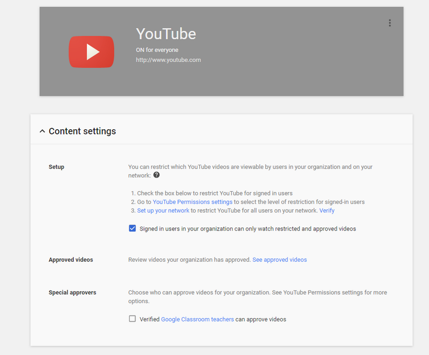Click the Setup label

coord(56,167)
